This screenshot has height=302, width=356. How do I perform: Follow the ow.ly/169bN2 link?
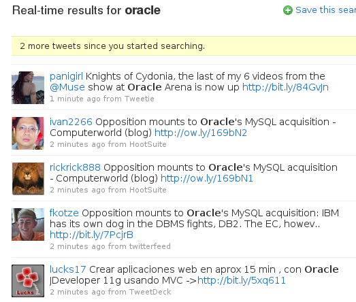[201, 133]
